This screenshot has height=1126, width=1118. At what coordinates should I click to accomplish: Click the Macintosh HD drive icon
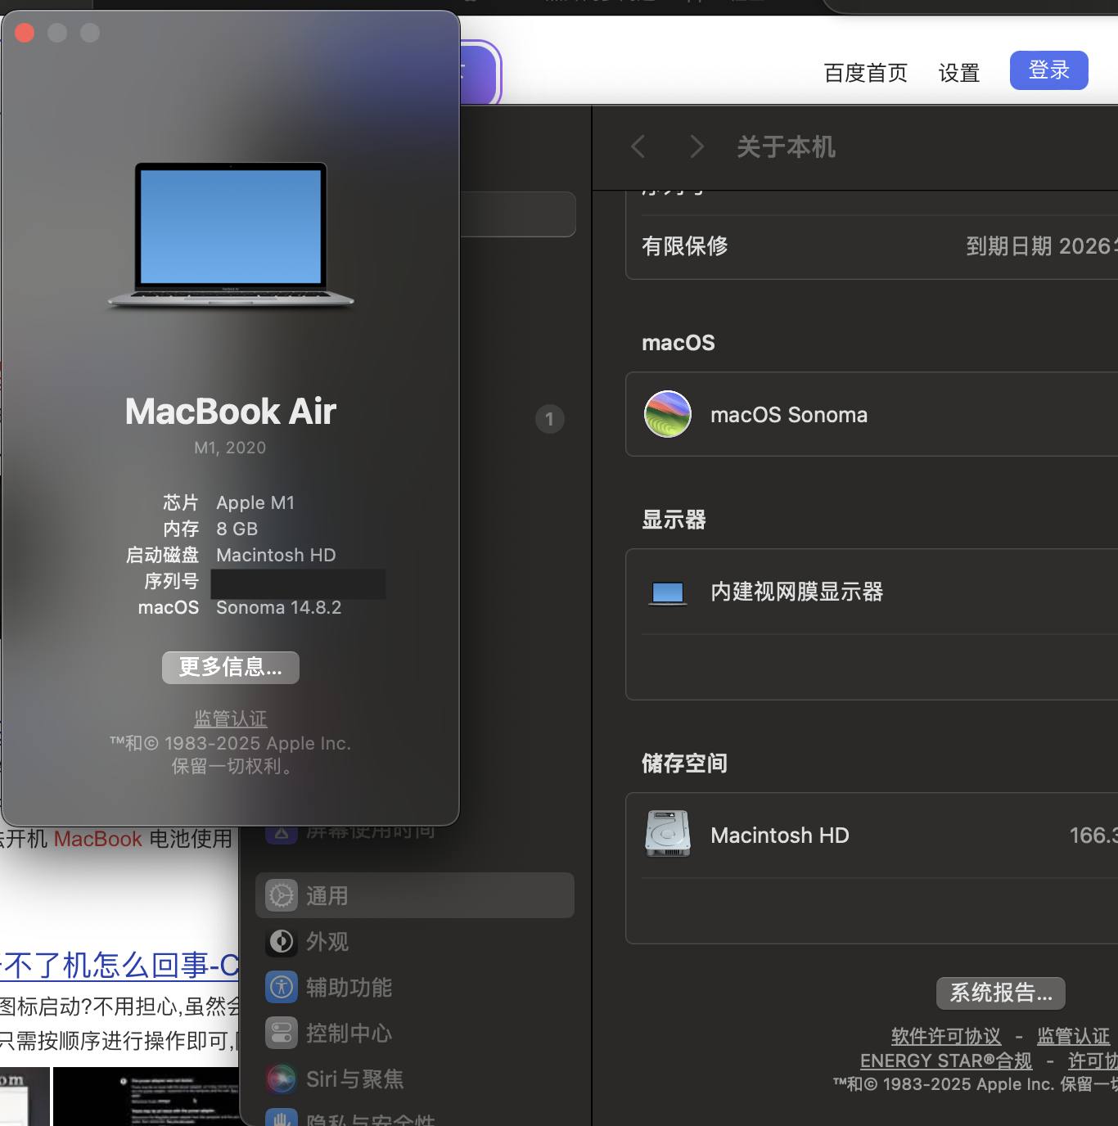point(668,834)
